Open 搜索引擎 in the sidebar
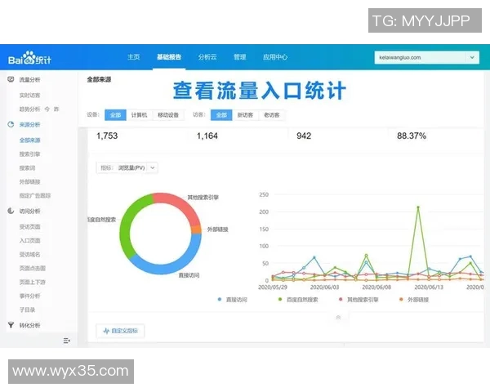This screenshot has height=392, width=490. (x=29, y=154)
